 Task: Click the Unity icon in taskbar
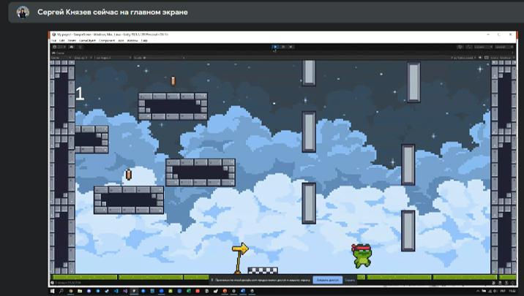134,291
